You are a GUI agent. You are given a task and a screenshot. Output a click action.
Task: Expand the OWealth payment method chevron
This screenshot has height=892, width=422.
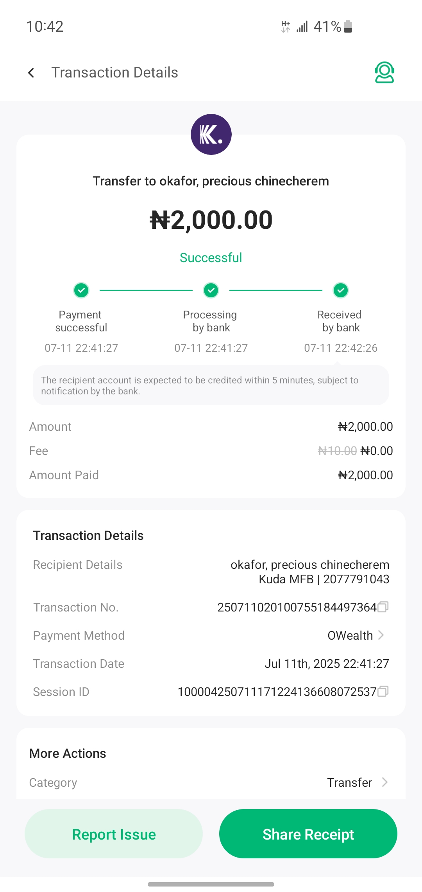[x=381, y=635]
